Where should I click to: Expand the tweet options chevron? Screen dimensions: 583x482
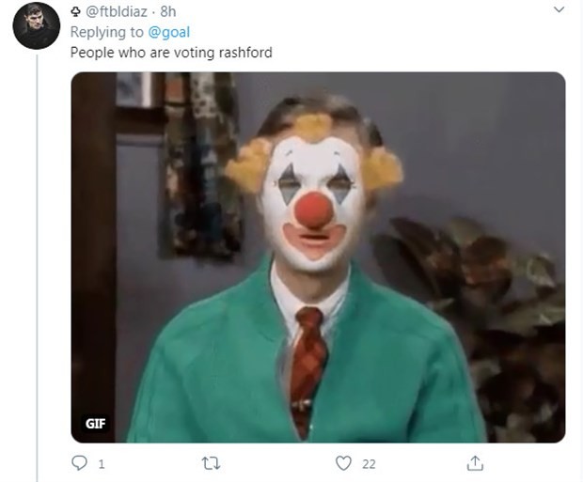coord(559,10)
